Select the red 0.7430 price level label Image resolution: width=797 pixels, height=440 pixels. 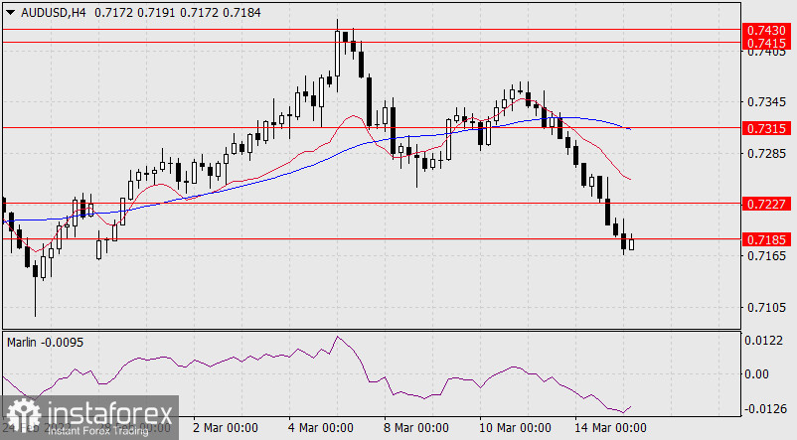(767, 31)
